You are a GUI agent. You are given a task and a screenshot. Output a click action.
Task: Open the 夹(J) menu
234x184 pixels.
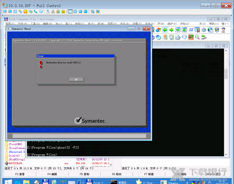(202, 23)
